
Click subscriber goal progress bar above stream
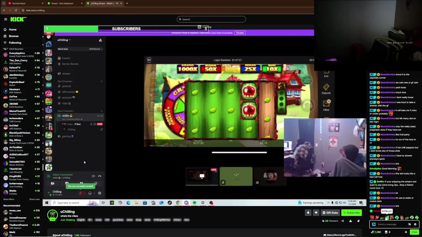(x=126, y=29)
